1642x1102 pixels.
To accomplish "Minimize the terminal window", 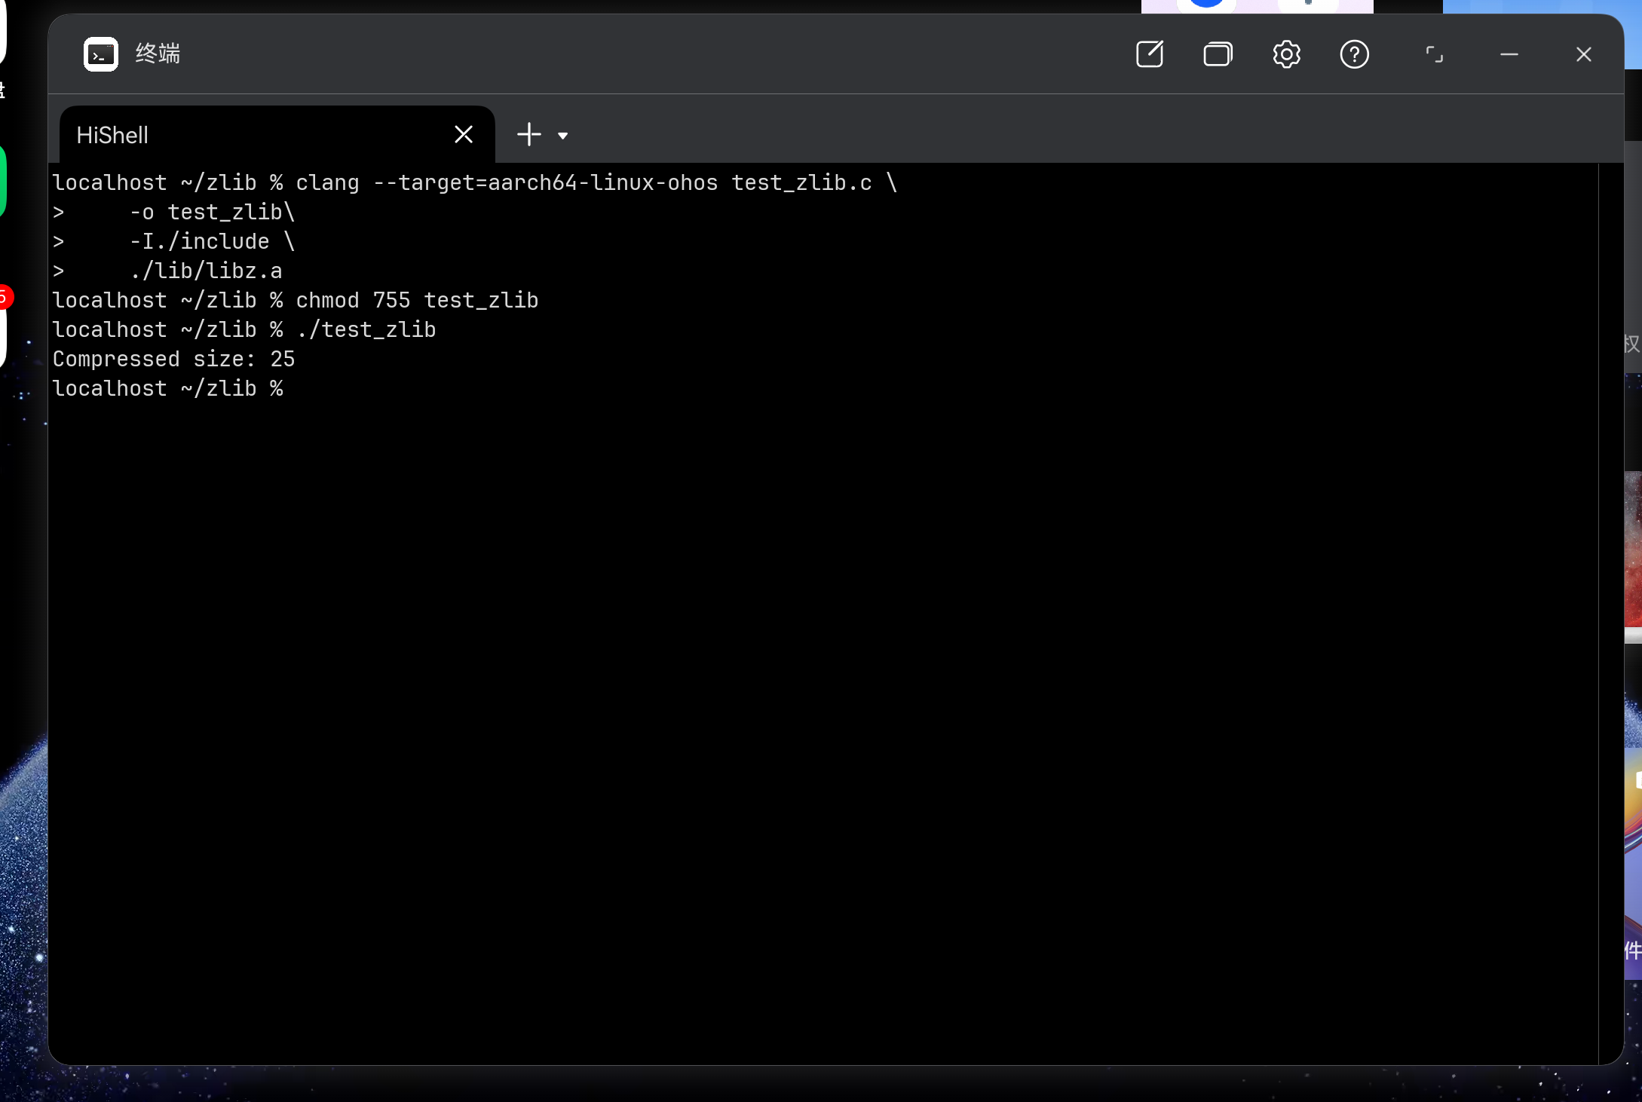I will tap(1509, 54).
